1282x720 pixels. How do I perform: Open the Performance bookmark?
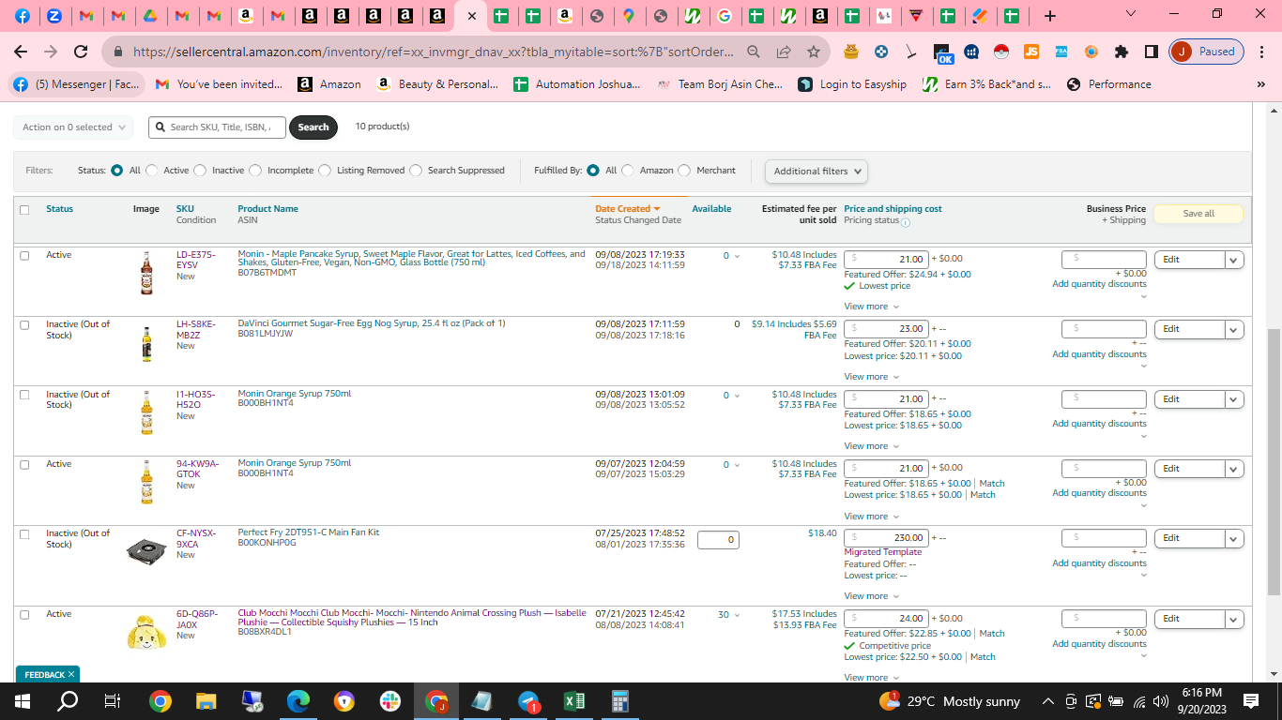click(x=1108, y=84)
